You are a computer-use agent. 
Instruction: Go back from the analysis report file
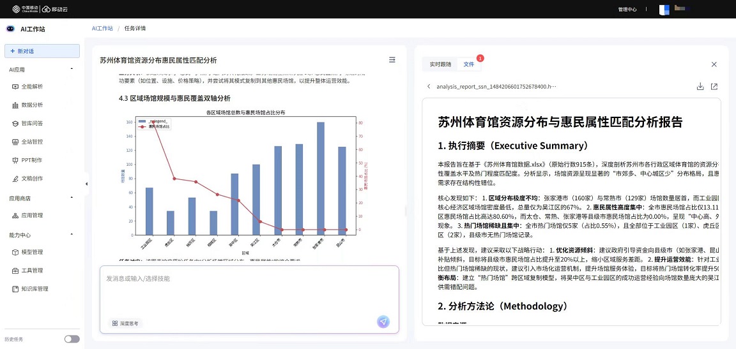point(429,87)
